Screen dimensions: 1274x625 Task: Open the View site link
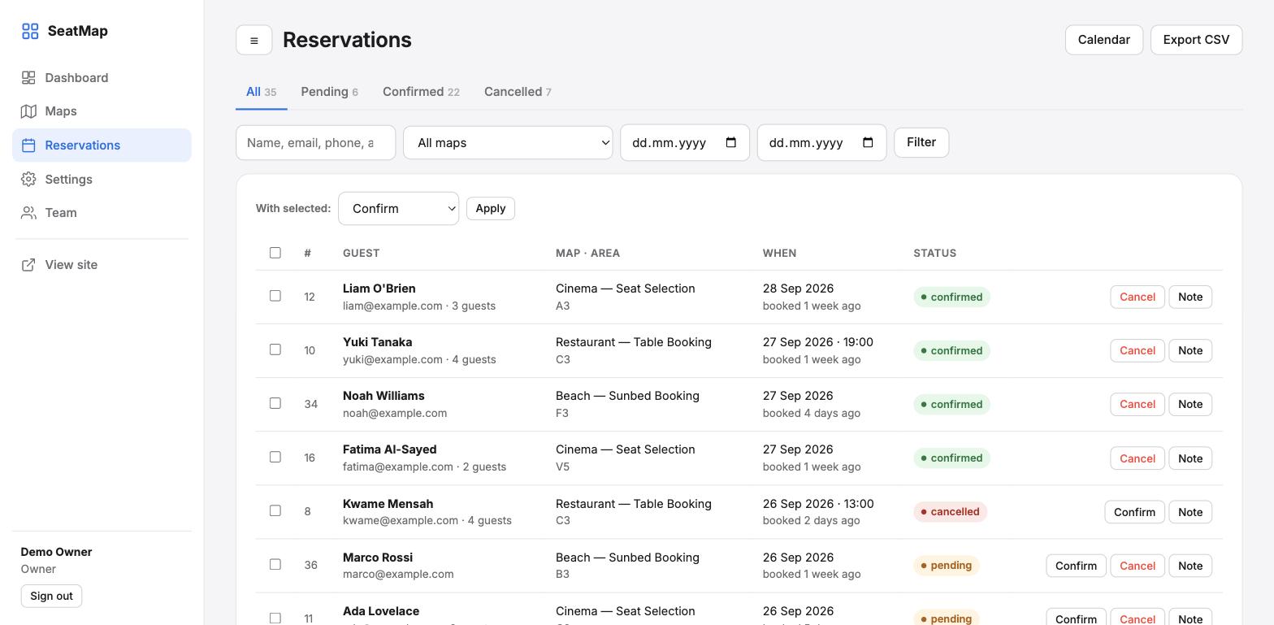point(102,265)
